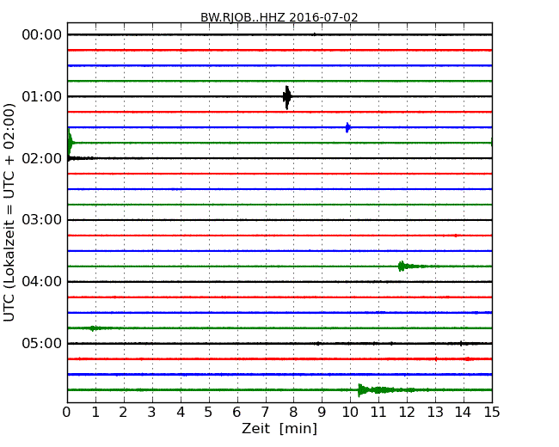Viewport: 559px width, 447px height.
Task: Click the small red blip on 03:15 trace near minute 14
Action: click(x=455, y=236)
